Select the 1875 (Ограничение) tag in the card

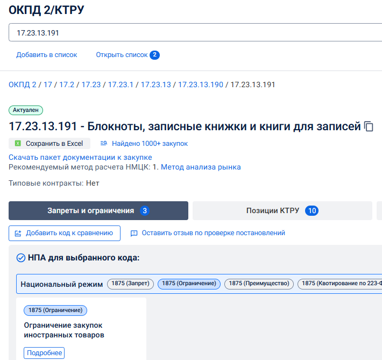[55, 310]
